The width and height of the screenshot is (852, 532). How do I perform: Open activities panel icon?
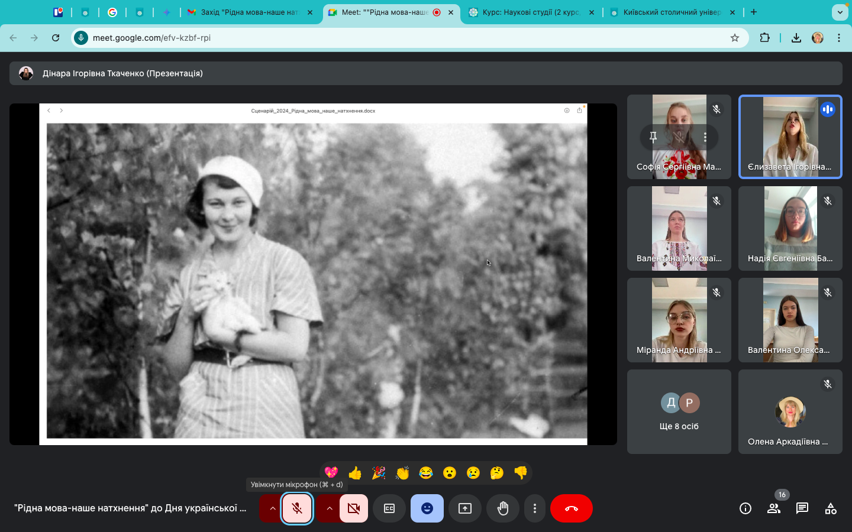pyautogui.click(x=831, y=508)
